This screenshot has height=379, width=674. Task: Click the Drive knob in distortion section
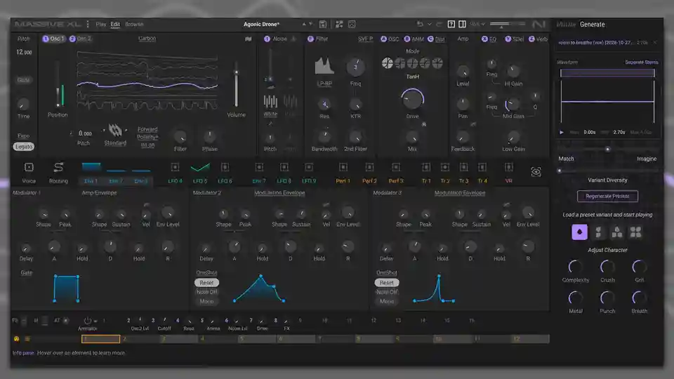pos(412,99)
